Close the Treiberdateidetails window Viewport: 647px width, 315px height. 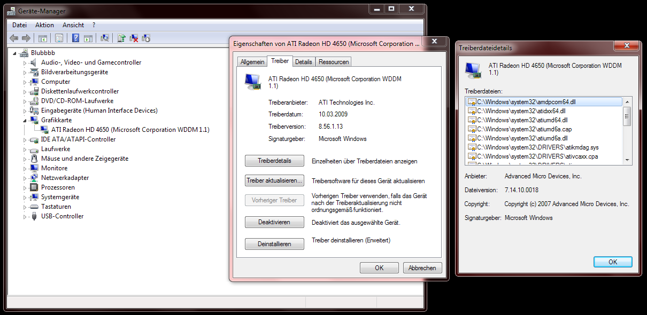pyautogui.click(x=626, y=45)
